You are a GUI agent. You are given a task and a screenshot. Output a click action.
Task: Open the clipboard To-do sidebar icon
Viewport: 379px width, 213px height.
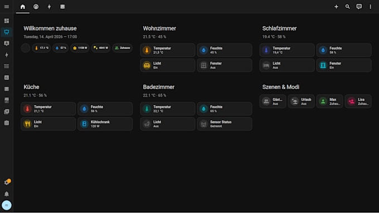7,123
